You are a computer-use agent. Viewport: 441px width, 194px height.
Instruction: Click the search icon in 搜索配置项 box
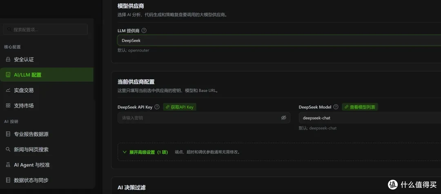click(9, 29)
